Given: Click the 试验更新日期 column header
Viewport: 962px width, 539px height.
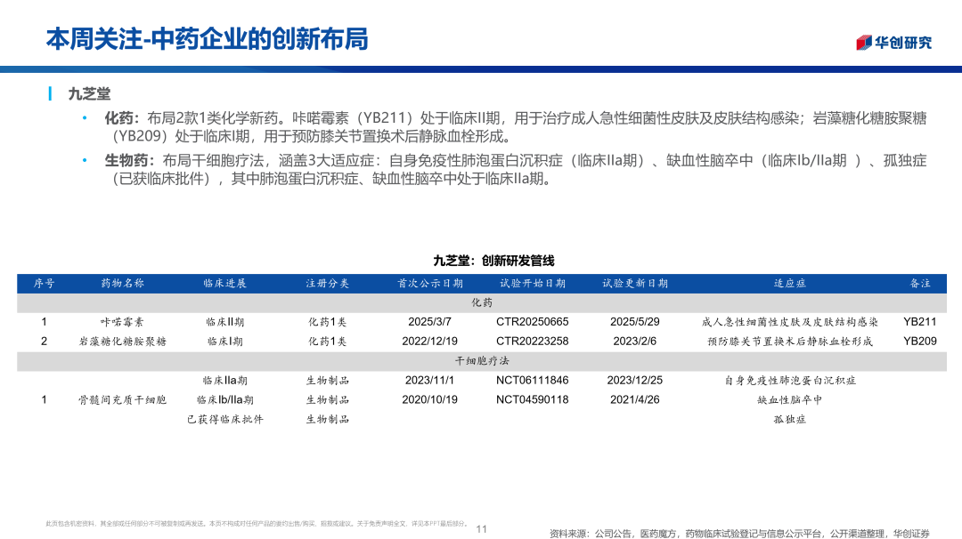Looking at the screenshot, I should 635,283.
